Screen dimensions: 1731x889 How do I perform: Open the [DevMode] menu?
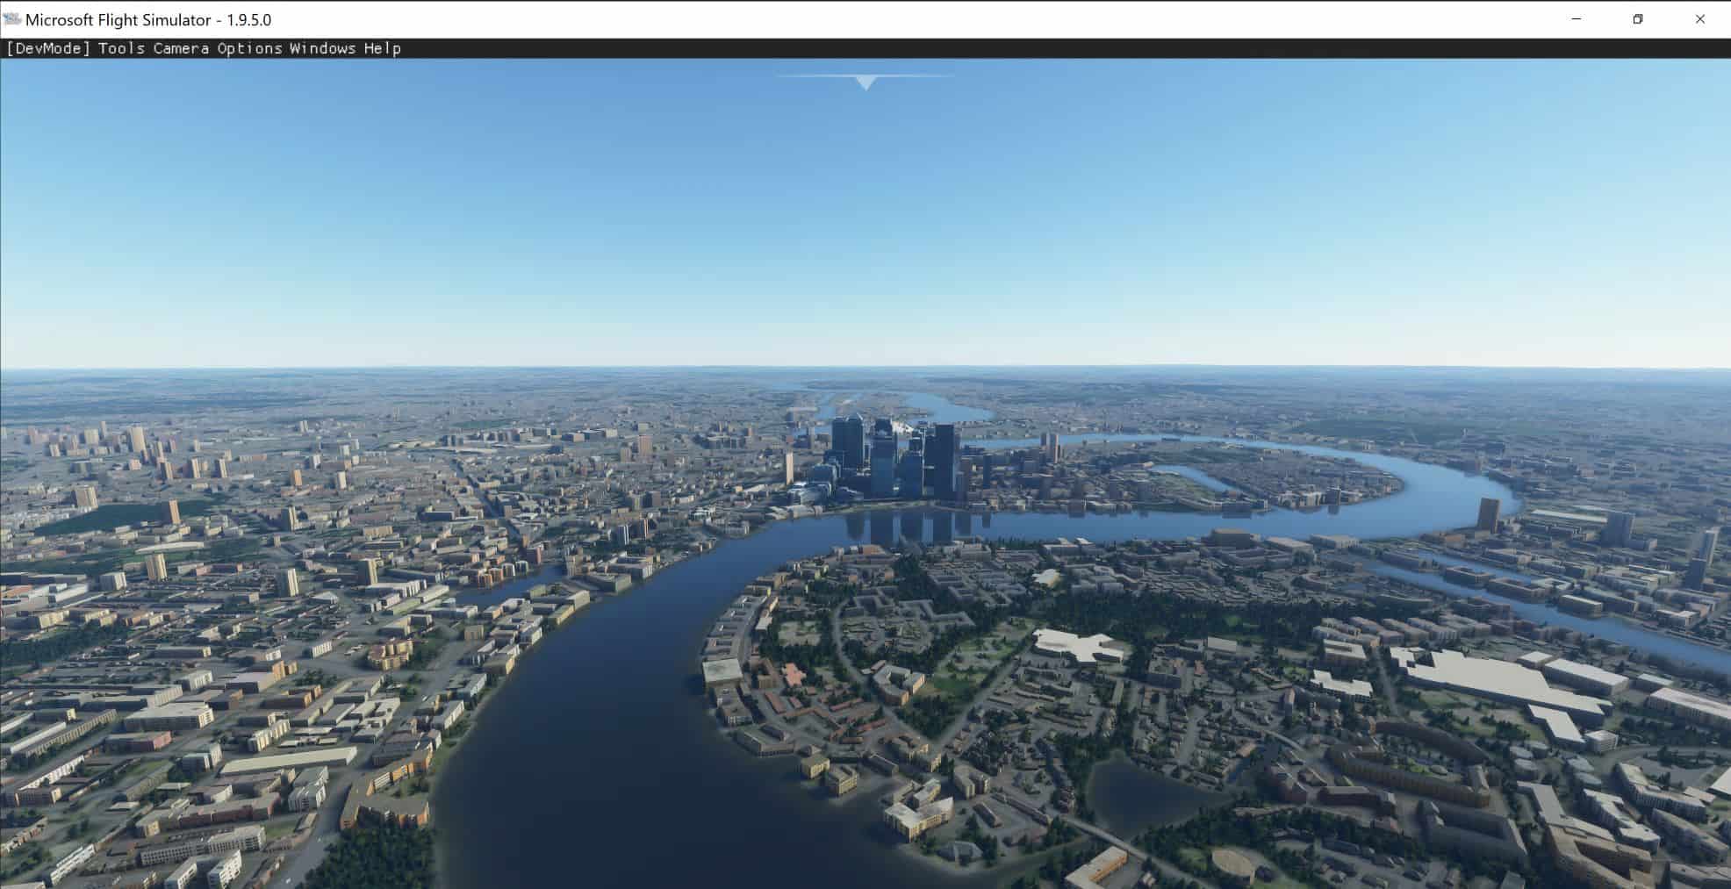[x=48, y=48]
